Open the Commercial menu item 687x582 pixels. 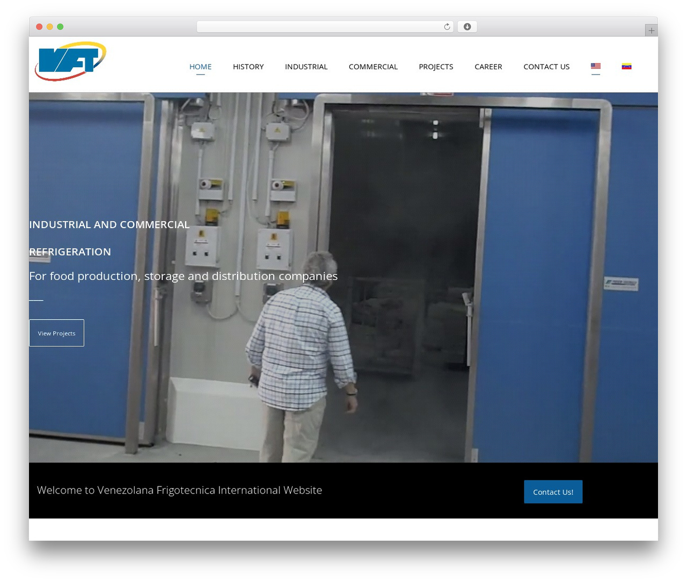[373, 67]
